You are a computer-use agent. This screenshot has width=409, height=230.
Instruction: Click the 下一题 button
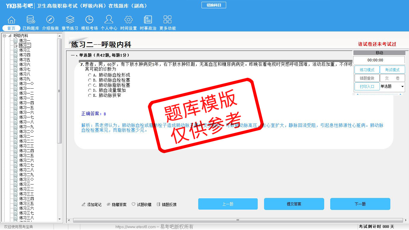(360, 204)
